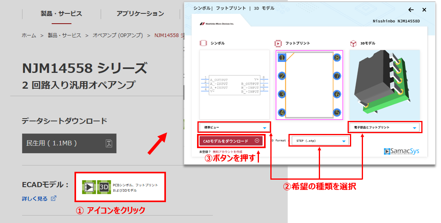This screenshot has width=441, height=223.
Task: Click オペアンプ (OPアンプ) breadcrumb link
Action: point(118,35)
